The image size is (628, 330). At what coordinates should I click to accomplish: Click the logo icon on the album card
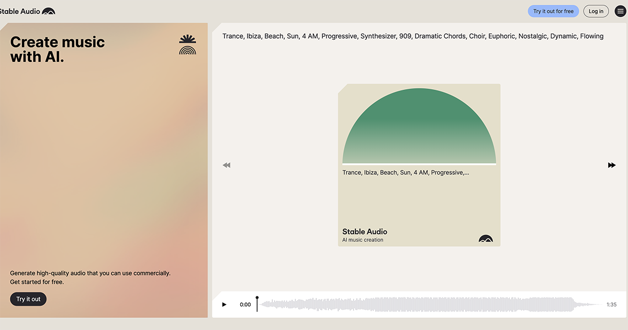pyautogui.click(x=486, y=239)
